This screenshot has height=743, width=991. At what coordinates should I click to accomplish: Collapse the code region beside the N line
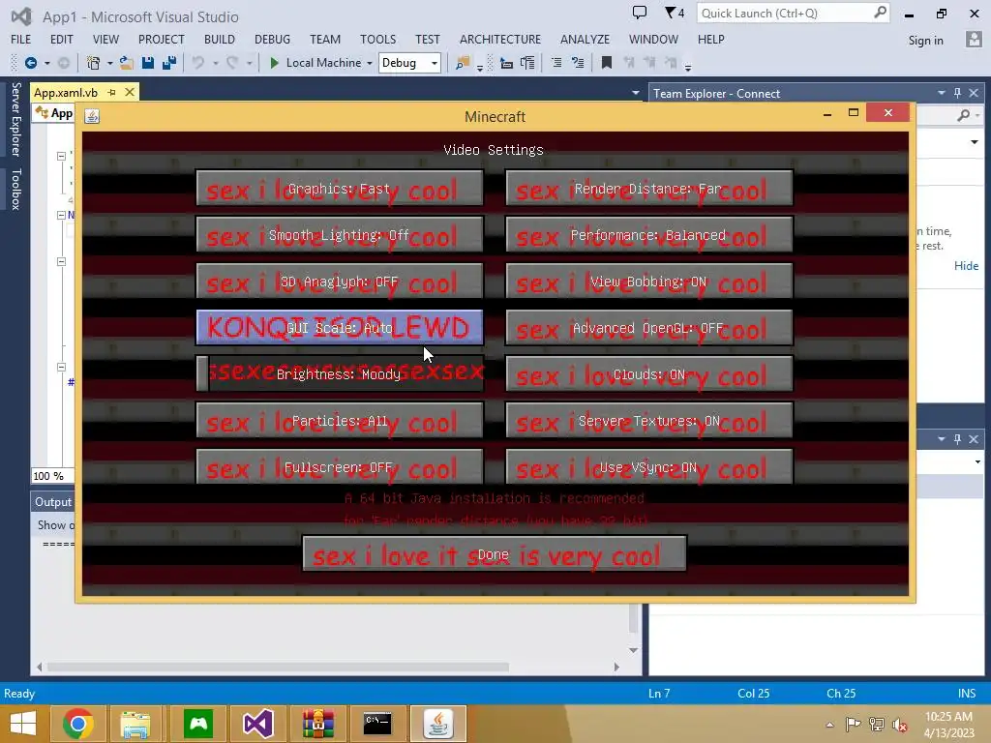point(61,215)
